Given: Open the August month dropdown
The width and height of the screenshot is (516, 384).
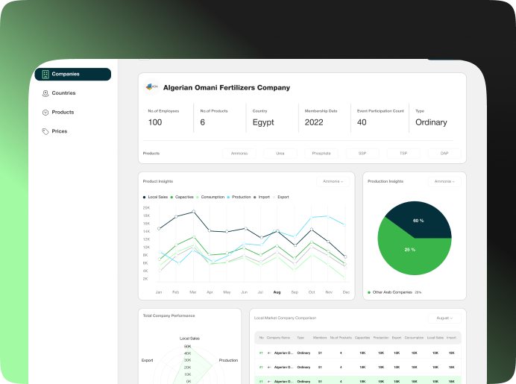Looking at the screenshot, I should [x=444, y=318].
